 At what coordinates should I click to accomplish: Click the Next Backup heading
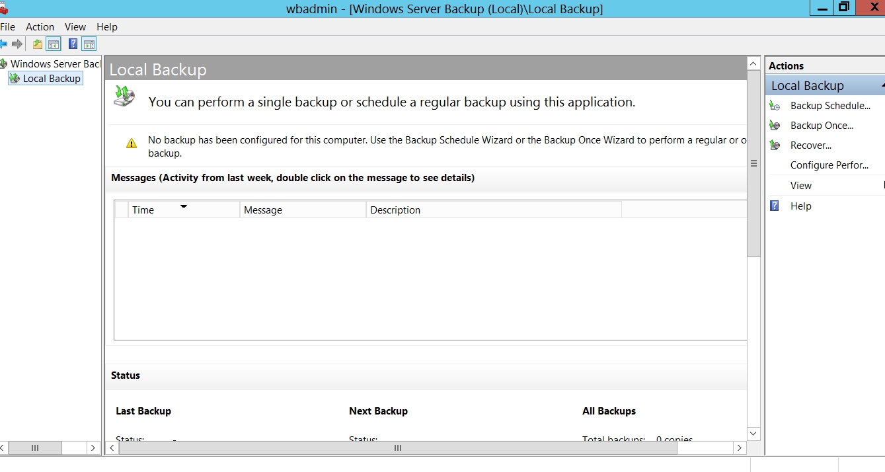(378, 411)
